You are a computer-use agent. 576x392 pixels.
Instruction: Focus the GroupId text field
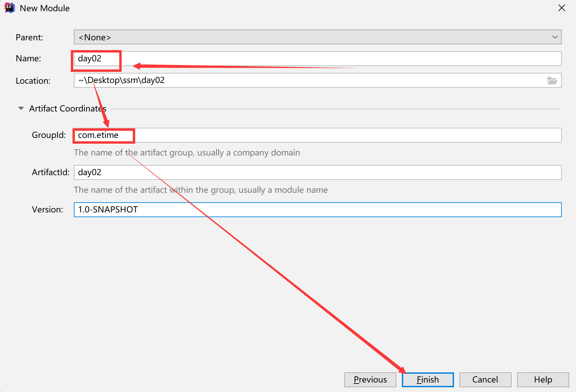[x=317, y=135]
